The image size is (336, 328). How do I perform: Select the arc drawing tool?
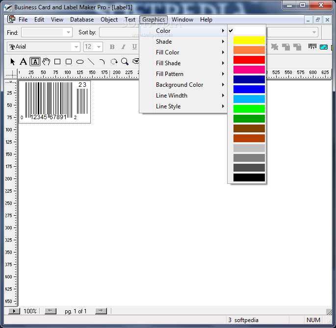tap(102, 62)
